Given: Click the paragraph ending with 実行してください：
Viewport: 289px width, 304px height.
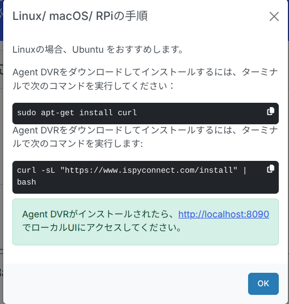Looking at the screenshot, I should (x=145, y=79).
